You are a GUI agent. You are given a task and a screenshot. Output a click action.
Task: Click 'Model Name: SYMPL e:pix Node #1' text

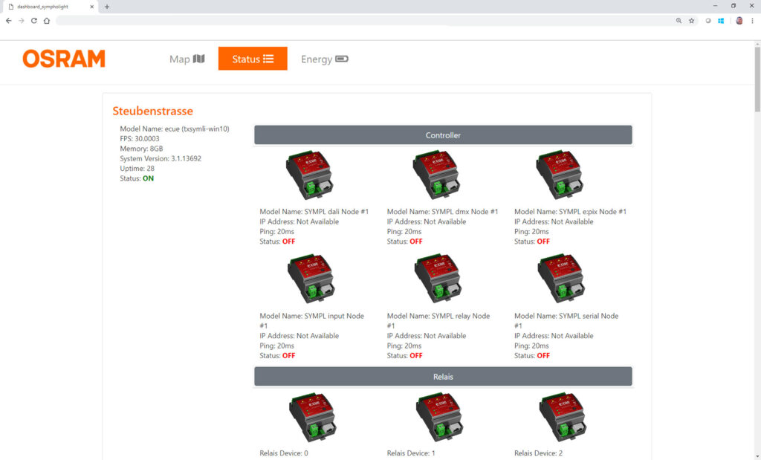pos(570,212)
